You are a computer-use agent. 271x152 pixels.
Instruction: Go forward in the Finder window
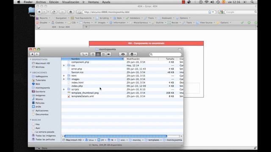[x=37, y=54]
